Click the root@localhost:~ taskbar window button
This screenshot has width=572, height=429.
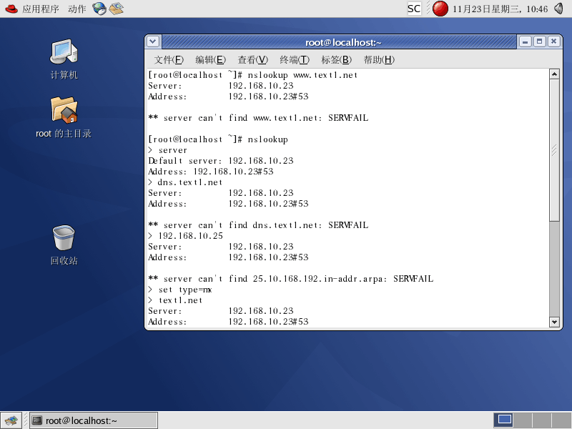coord(93,420)
